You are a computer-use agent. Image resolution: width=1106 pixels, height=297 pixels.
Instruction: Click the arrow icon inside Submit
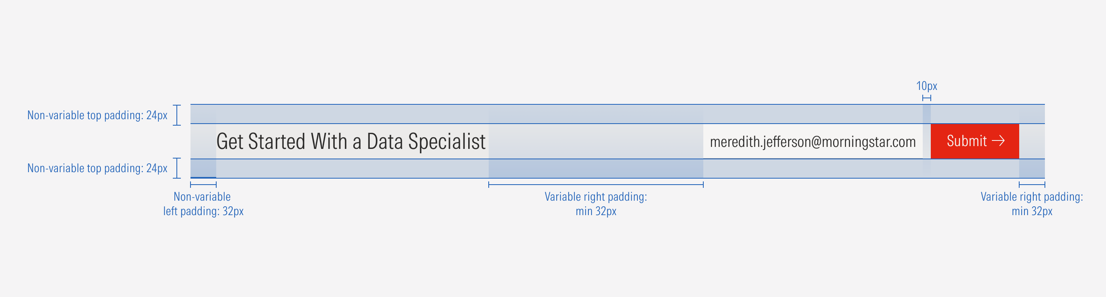click(x=998, y=141)
